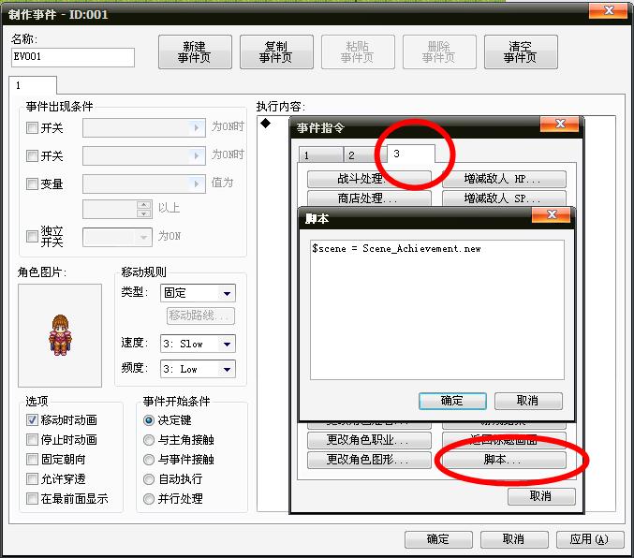Enable the 独立开关 condition checkbox
Screen dimensions: 634x558
(x=32, y=236)
